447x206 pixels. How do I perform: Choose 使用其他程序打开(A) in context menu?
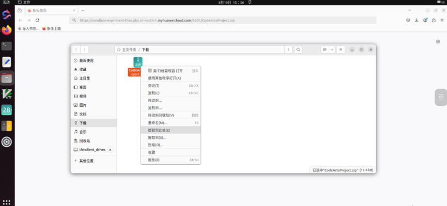tap(171, 78)
